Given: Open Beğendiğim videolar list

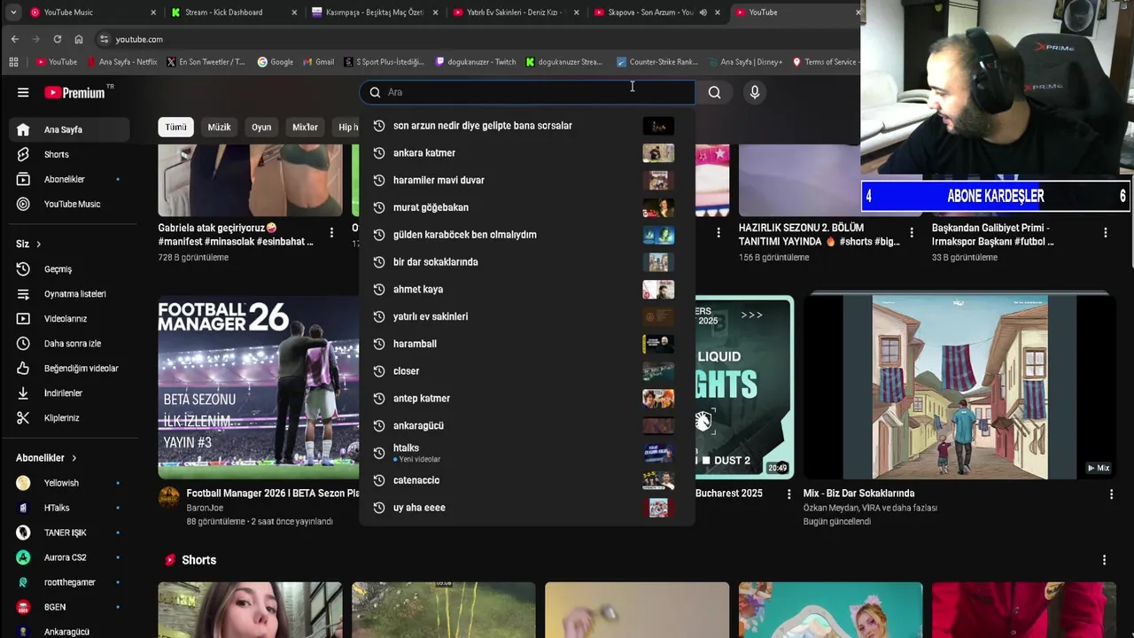Looking at the screenshot, I should 69,369.
